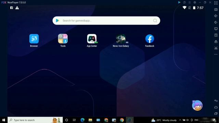Viewport: 219px width, 123px height.
Task: Increase emulator volume
Action: pyautogui.click(x=216, y=16)
